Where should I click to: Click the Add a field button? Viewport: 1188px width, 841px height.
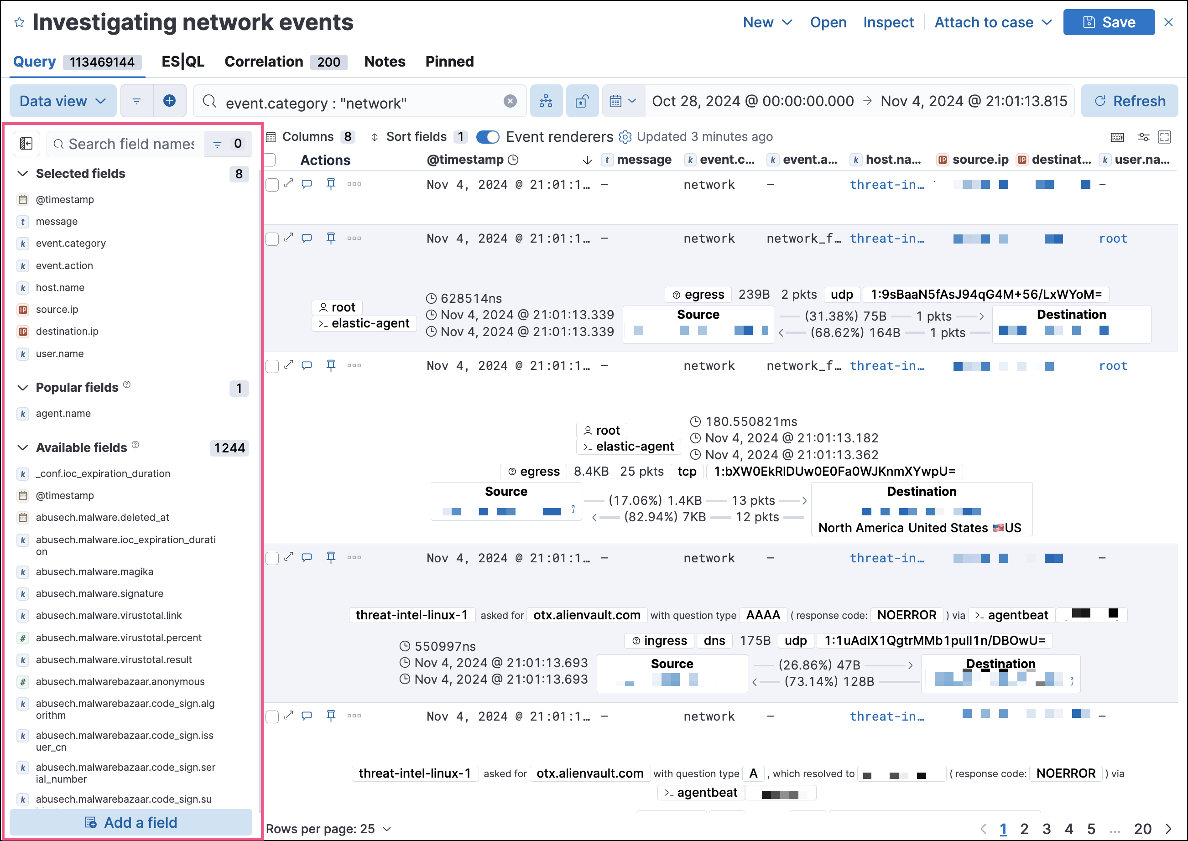click(131, 822)
